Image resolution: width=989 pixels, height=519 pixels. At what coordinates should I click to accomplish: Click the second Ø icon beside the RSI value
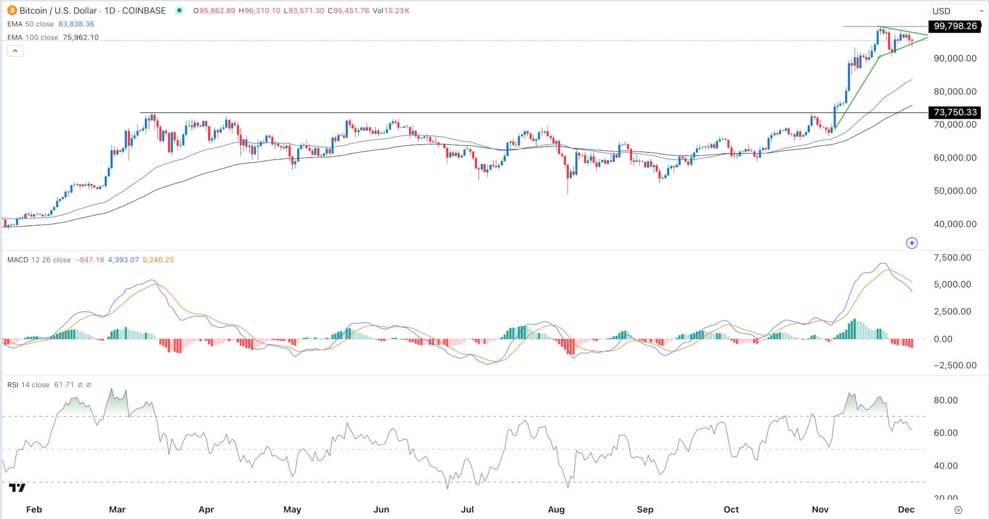90,385
